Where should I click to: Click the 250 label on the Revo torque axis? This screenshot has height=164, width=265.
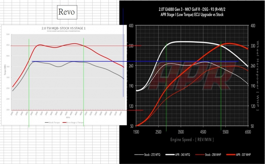tap(8, 88)
